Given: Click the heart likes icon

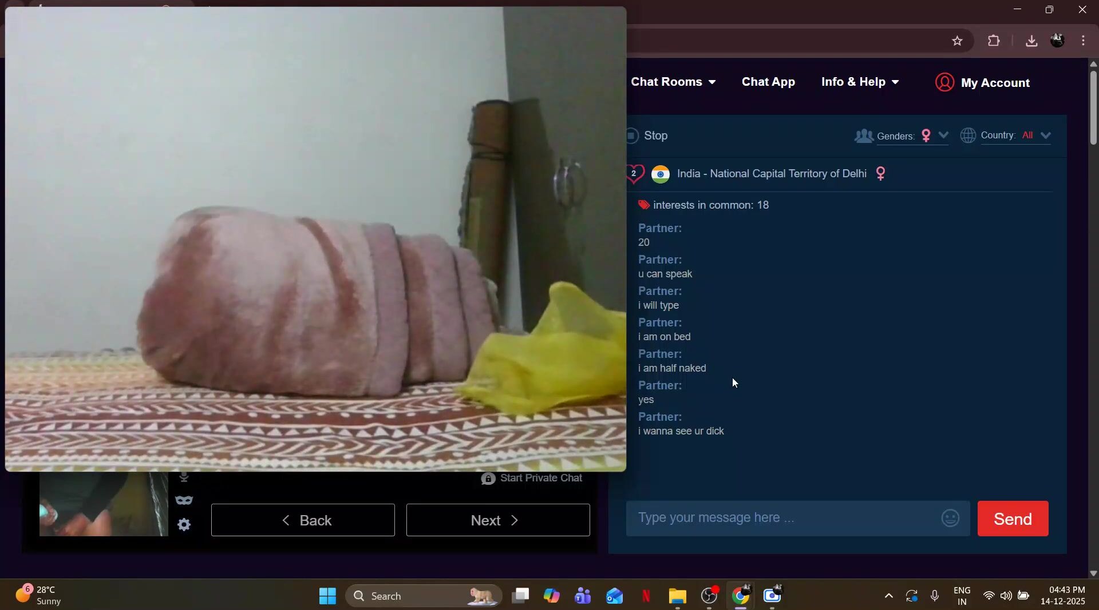Looking at the screenshot, I should point(634,174).
